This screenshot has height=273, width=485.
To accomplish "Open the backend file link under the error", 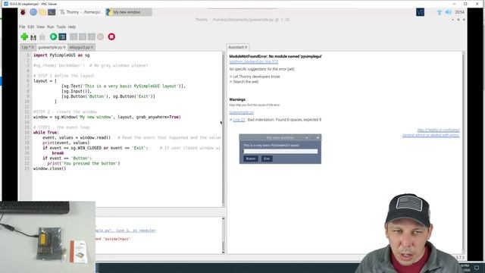I will (x=254, y=62).
